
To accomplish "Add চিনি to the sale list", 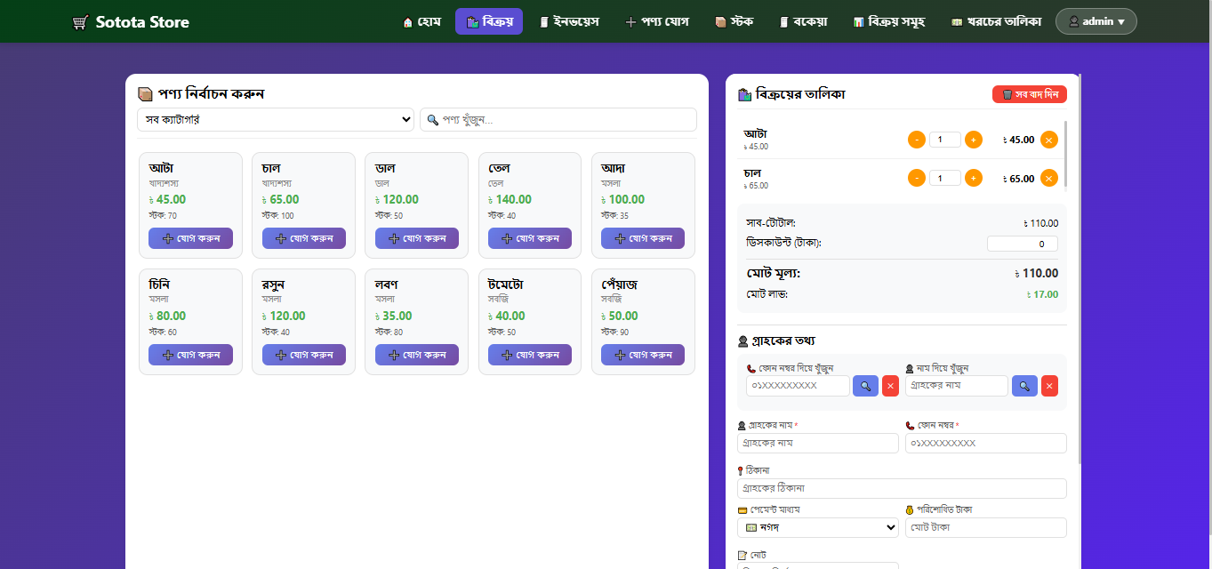I will coord(190,355).
